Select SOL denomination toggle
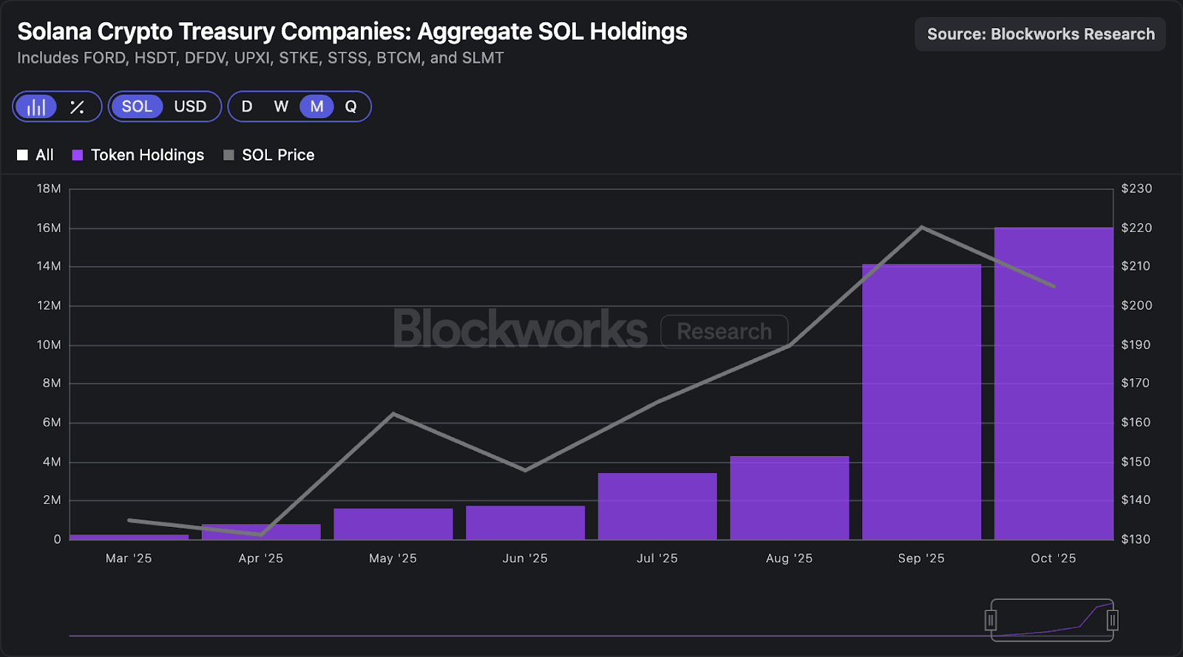This screenshot has height=657, width=1183. [137, 106]
